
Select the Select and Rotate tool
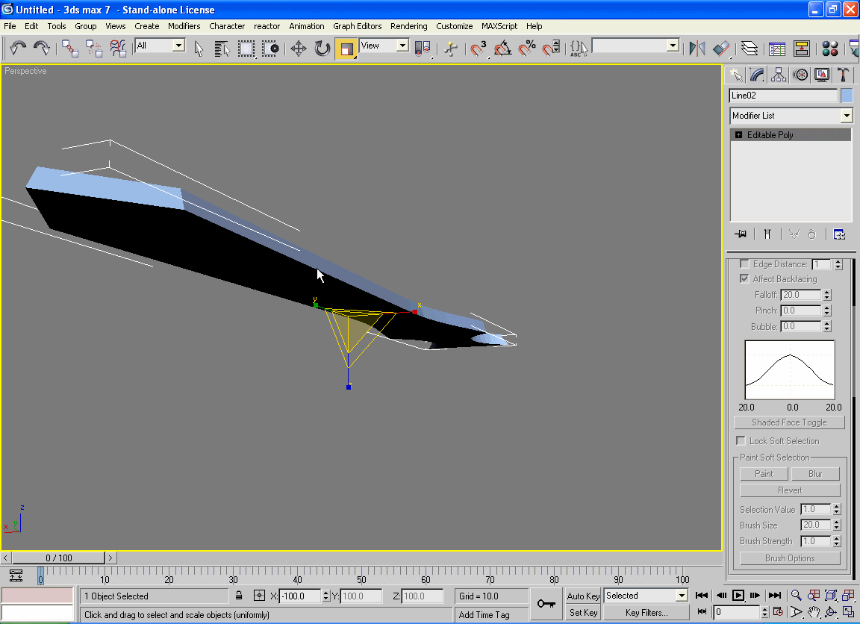coord(322,49)
